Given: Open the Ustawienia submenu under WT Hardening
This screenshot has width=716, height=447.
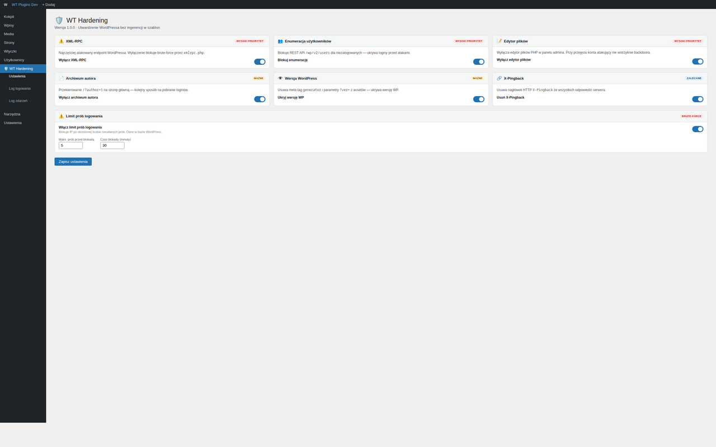Looking at the screenshot, I should point(17,76).
